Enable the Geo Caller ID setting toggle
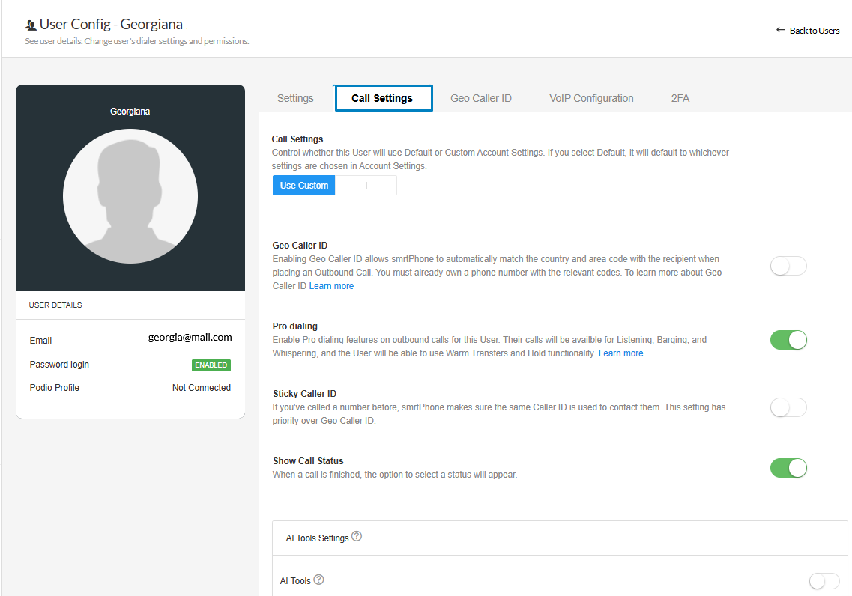 click(x=788, y=266)
